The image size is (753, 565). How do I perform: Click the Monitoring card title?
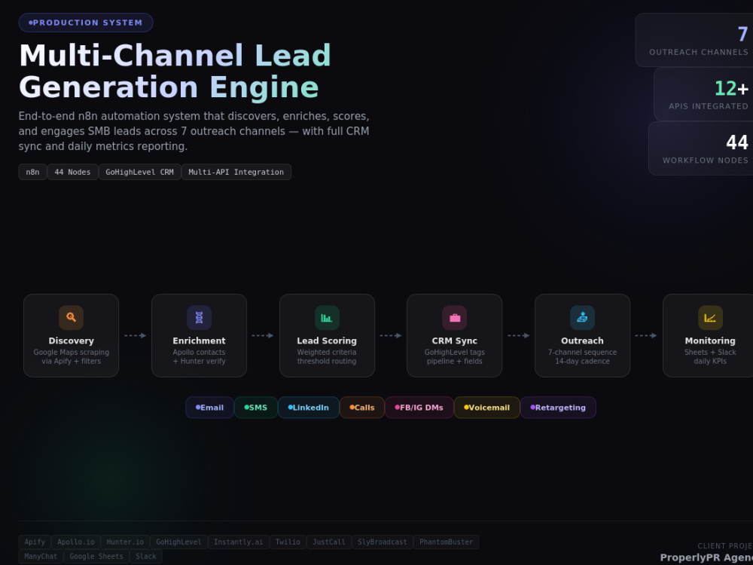click(710, 341)
